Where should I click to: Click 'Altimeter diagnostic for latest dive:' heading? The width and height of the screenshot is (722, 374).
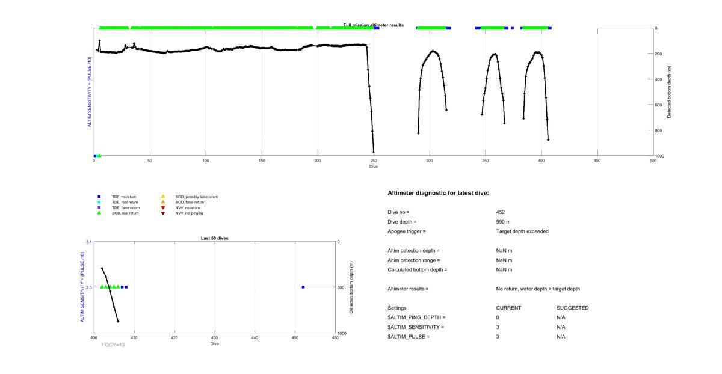[x=438, y=193]
